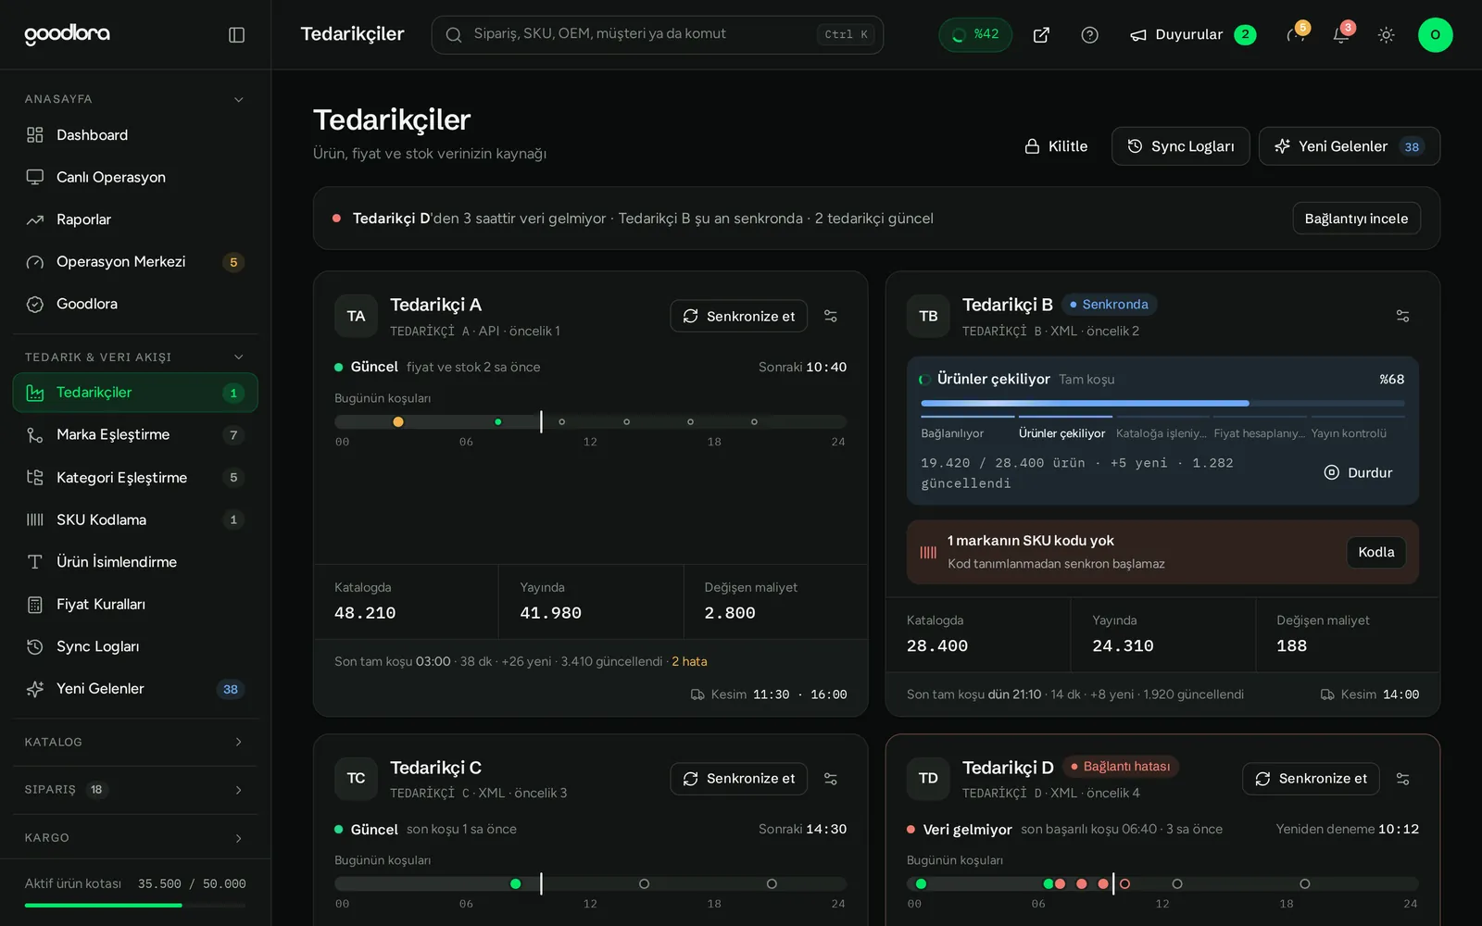This screenshot has width=1482, height=926.
Task: Click the Ürünler çekiliyor progress bar
Action: [x=1162, y=404]
